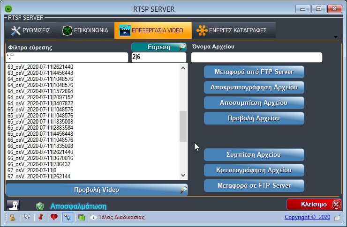Click the green shield checkmark icon
347x227 pixels.
(x=40, y=206)
